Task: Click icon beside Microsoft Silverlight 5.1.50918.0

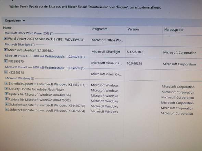Action: pyautogui.click(x=6, y=50)
